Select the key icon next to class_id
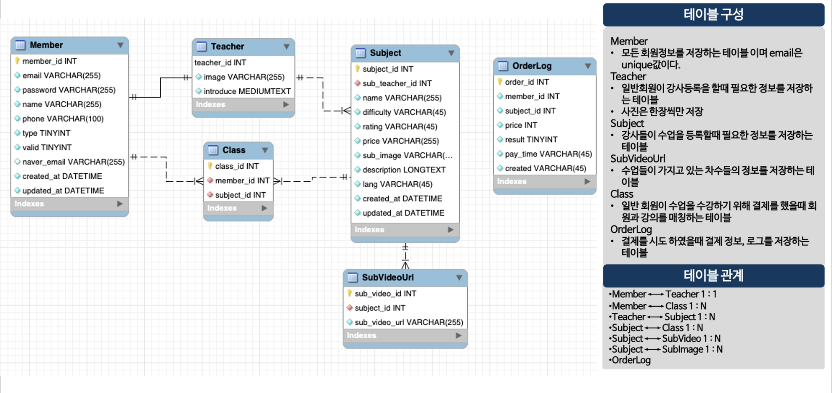Image resolution: width=832 pixels, height=393 pixels. [x=210, y=166]
